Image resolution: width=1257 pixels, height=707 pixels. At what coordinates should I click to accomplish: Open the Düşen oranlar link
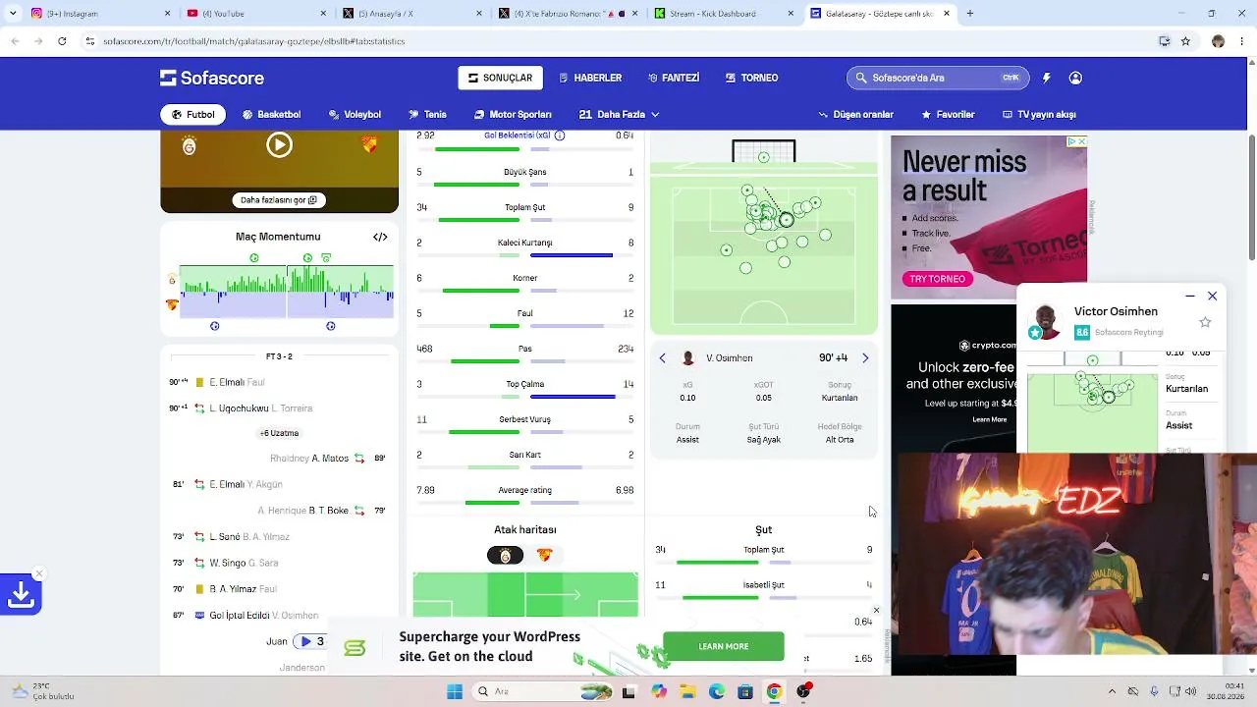point(856,115)
